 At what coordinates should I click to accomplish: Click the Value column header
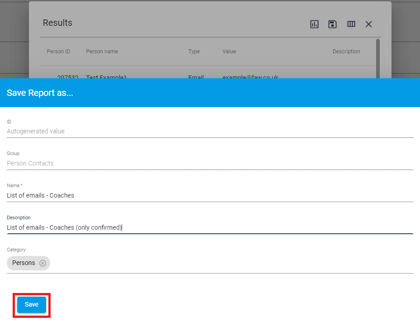[229, 52]
